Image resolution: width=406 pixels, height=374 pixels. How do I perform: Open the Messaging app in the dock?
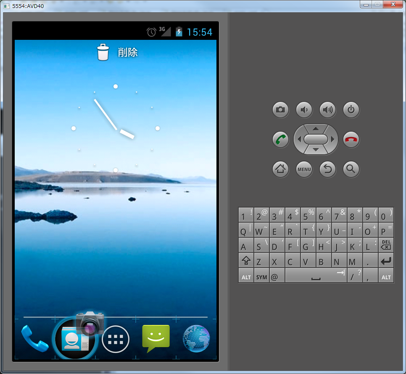click(x=156, y=339)
